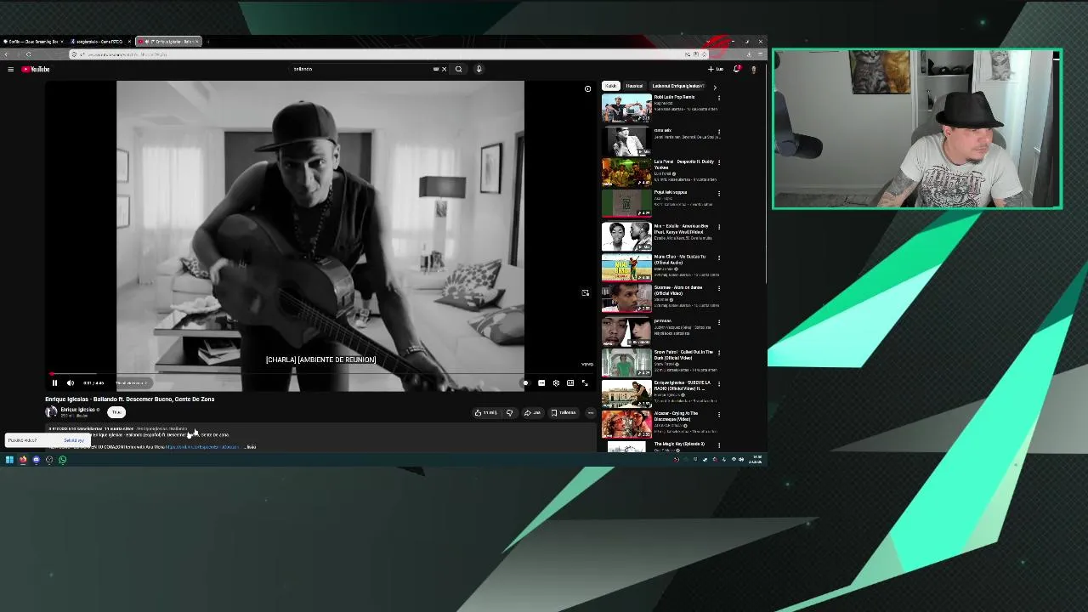Mute the video volume

pos(71,383)
